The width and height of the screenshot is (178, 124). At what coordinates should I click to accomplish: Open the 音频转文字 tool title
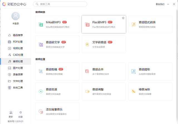pos(53,42)
